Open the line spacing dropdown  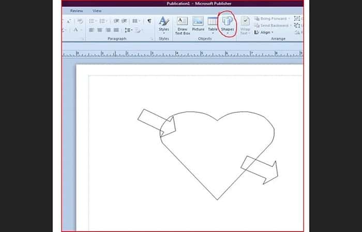point(128,30)
